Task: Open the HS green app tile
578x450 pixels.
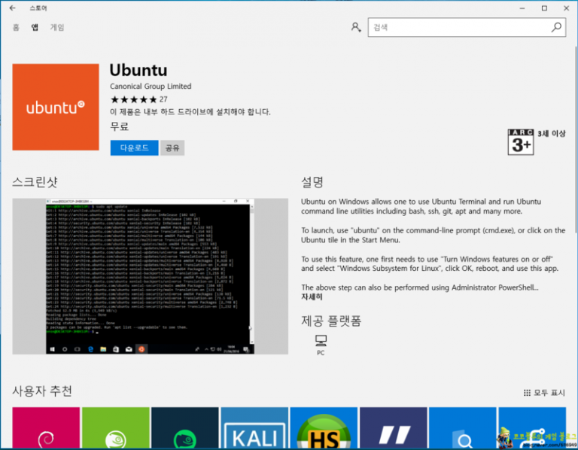Action: coord(324,428)
